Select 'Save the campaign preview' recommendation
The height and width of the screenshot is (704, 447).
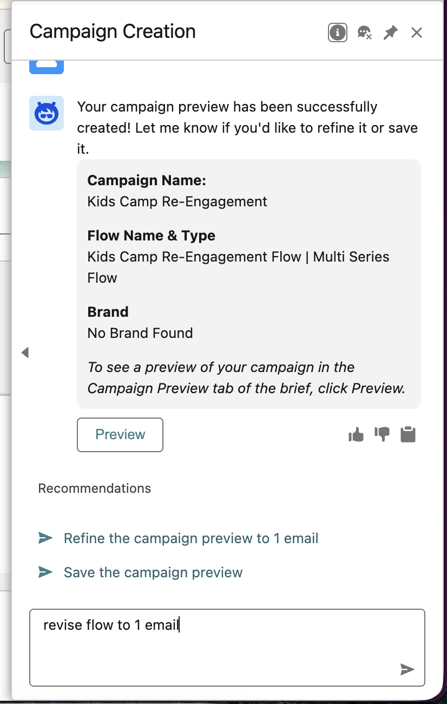click(153, 572)
